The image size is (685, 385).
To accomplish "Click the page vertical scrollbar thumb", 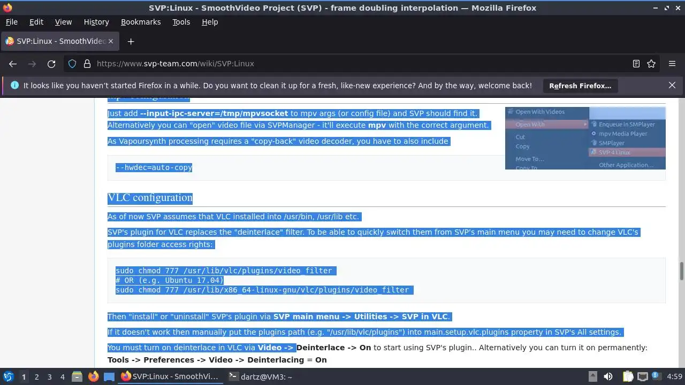I will [x=681, y=271].
